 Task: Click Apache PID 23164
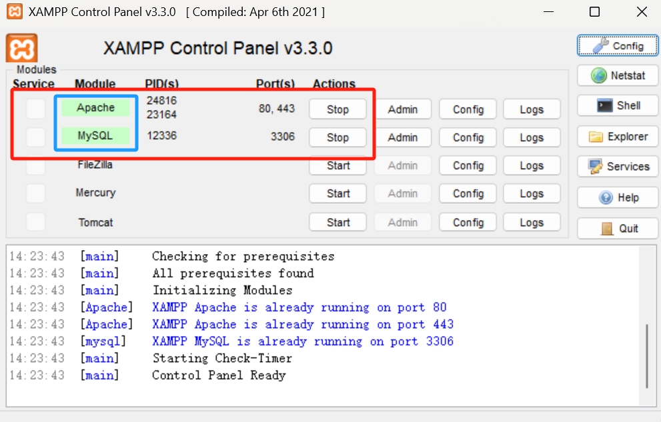click(x=161, y=115)
